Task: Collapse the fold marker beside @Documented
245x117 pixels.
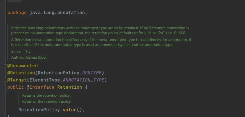Action: point(5,66)
